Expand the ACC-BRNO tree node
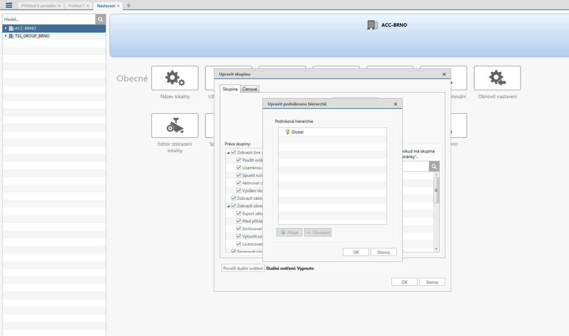Viewport: 569px width, 336px height. pos(6,28)
